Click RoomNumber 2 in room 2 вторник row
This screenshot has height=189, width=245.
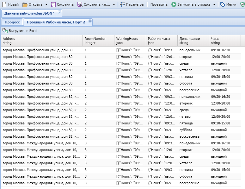pyautogui.click(x=85, y=103)
